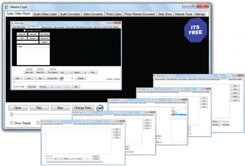Click Show Result in cutter window
This screenshot has height=166, width=245.
[x=45, y=34]
